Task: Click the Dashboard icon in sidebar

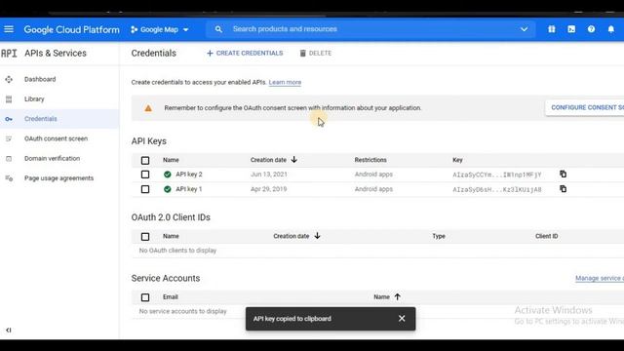Action: pos(9,79)
